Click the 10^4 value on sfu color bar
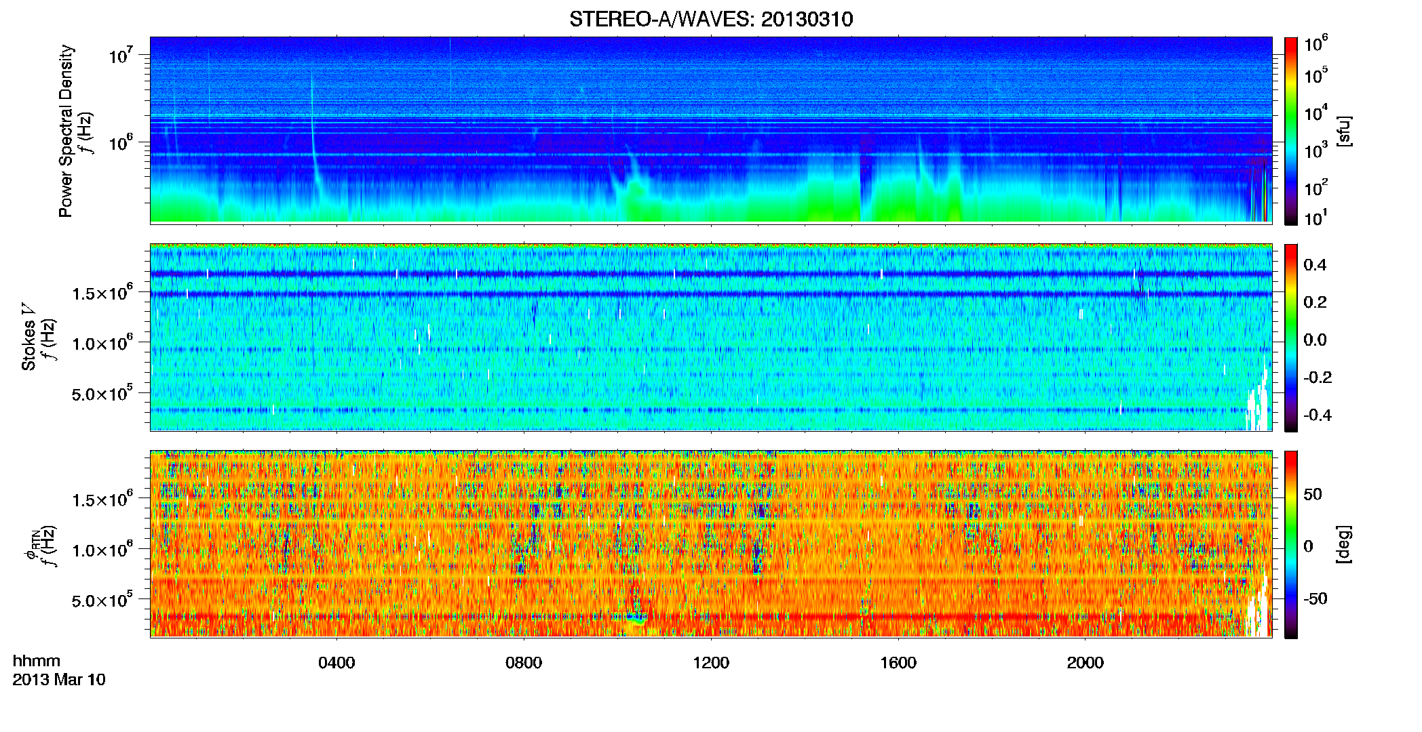This screenshot has width=1422, height=732. 1315,113
